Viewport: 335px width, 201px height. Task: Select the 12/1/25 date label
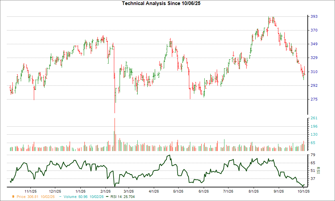pos(55,191)
